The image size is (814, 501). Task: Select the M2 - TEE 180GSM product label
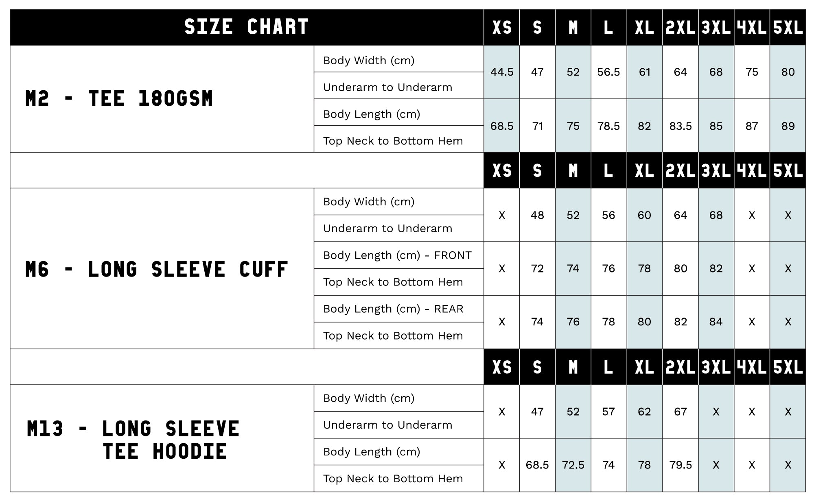(119, 99)
